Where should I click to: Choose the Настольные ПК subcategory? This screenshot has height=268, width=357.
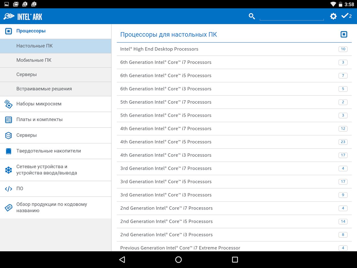tap(35, 46)
